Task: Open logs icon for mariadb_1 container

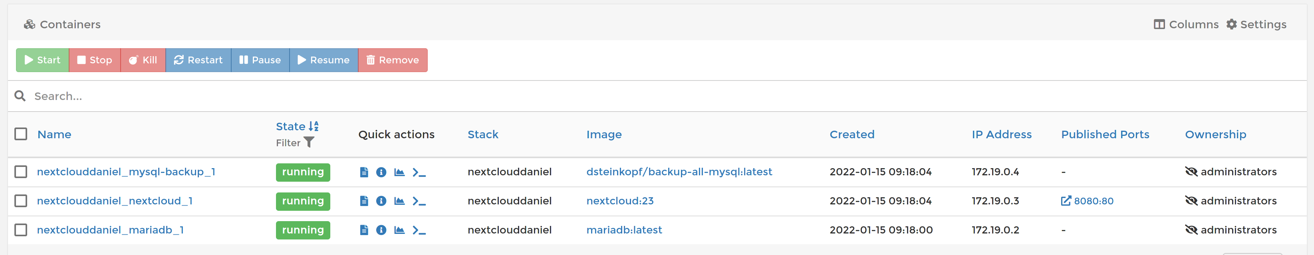Action: [364, 230]
